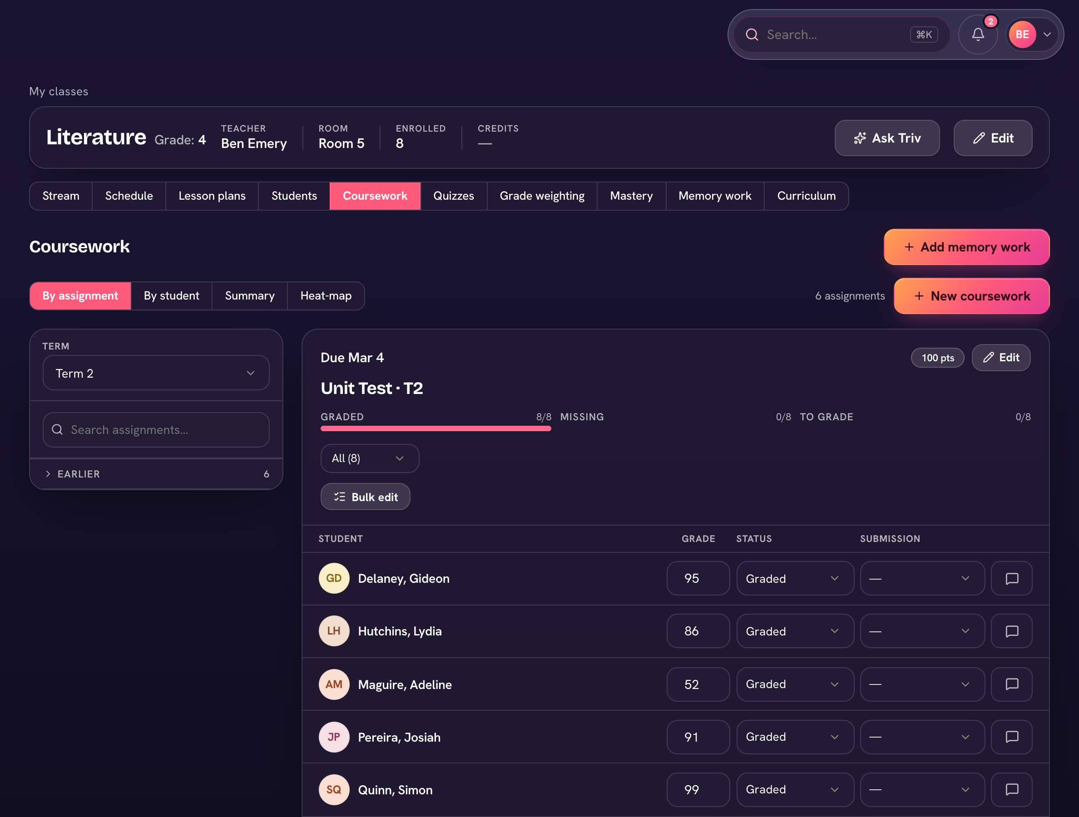Click grade field 52 for Maguire, Adeline
1079x817 pixels.
point(698,684)
